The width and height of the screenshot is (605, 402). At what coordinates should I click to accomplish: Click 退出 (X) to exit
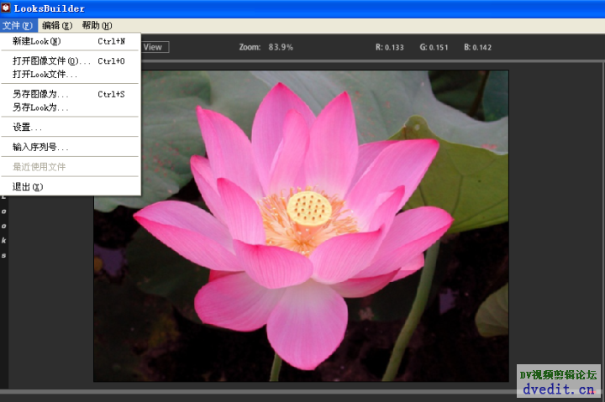70,187
